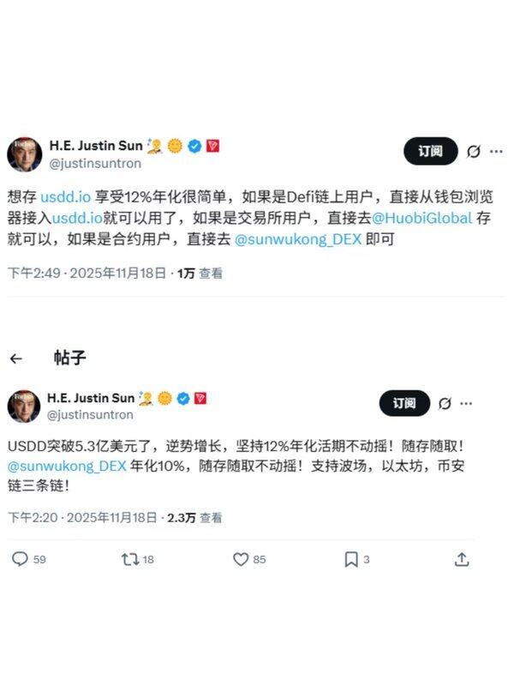Open the lower tweet's profile avatar
This screenshot has height=686, width=514.
point(24,406)
